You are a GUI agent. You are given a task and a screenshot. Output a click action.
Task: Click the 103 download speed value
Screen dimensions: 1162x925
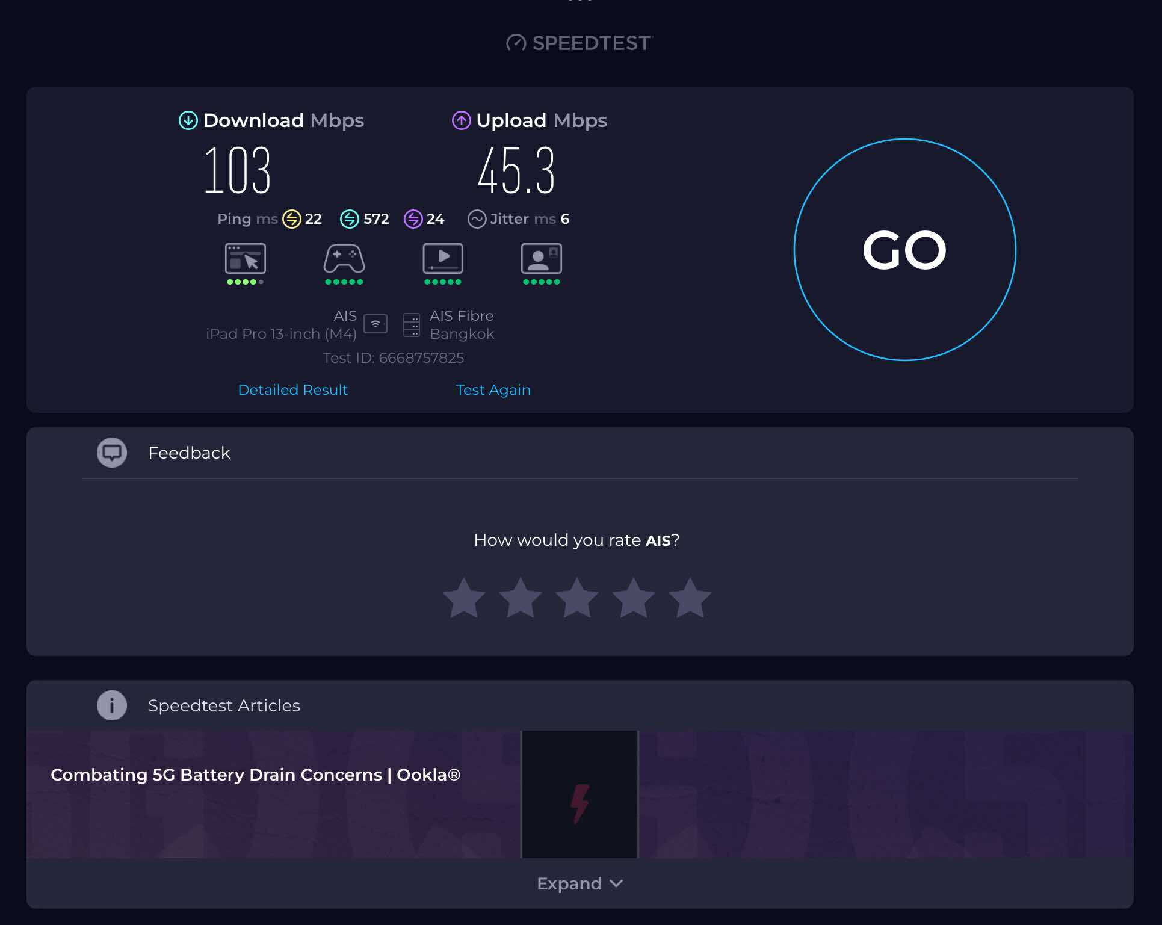pyautogui.click(x=238, y=170)
